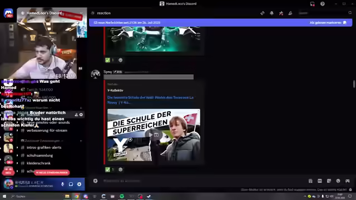Viewport: 356px width, 200px height.
Task: Expand the intros-grafiken-alerts channel arrow
Action: pos(17,147)
